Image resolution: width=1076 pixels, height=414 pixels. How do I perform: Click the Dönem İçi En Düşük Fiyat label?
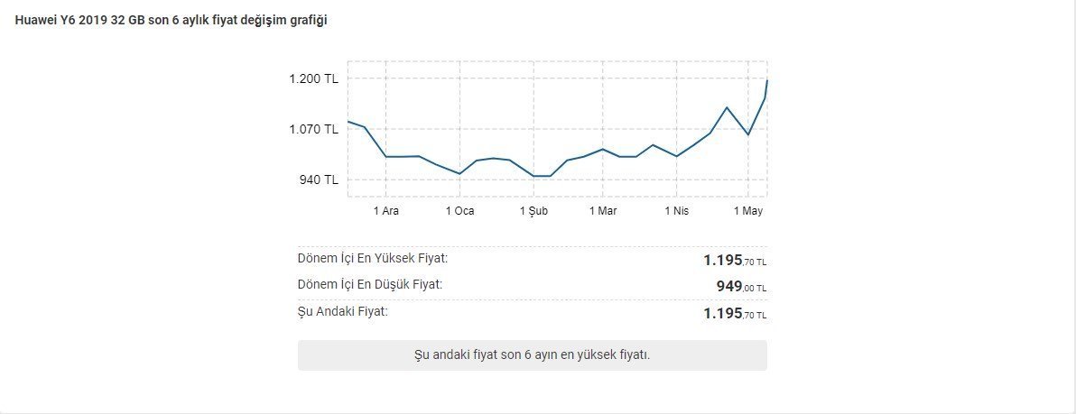click(x=369, y=285)
